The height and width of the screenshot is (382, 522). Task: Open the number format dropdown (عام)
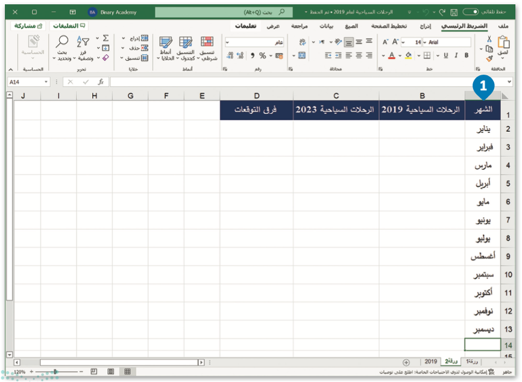coord(228,42)
